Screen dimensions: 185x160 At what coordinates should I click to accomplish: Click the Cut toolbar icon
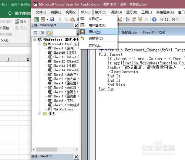[x=60, y=19]
